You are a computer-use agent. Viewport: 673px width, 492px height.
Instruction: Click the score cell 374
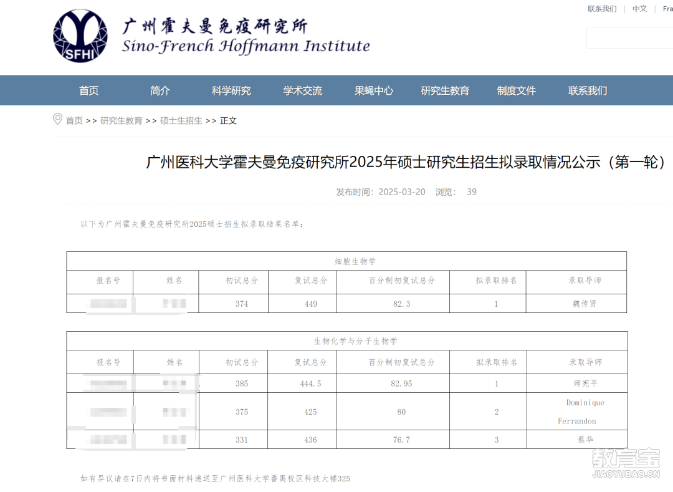(242, 304)
